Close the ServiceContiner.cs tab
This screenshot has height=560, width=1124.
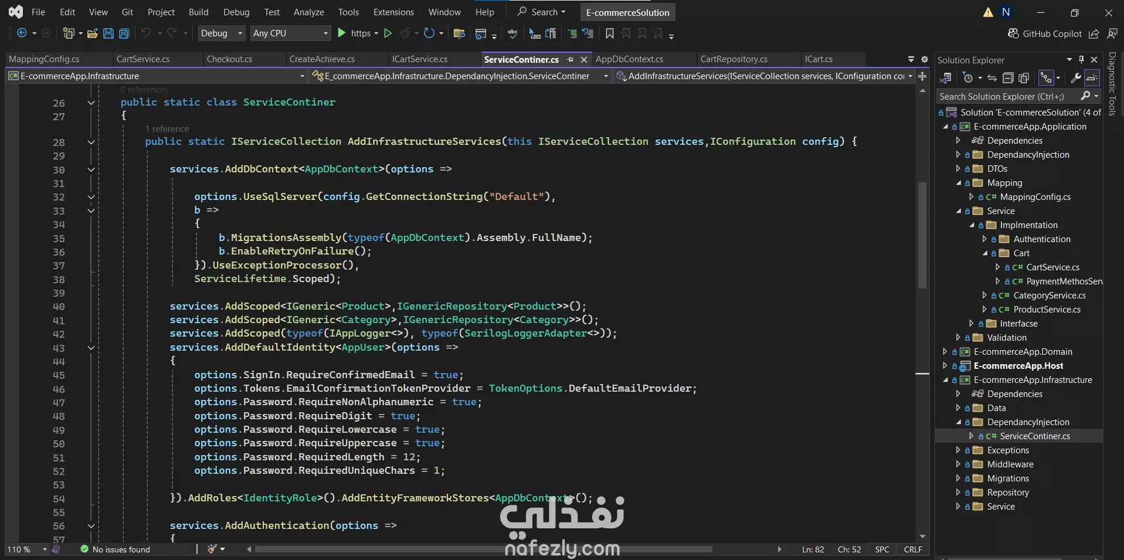(x=584, y=59)
